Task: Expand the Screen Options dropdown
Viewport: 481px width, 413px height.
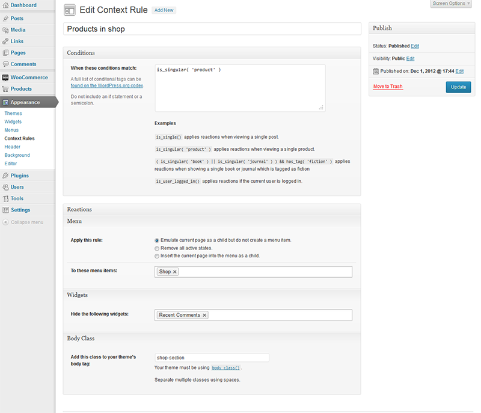Action: [450, 4]
